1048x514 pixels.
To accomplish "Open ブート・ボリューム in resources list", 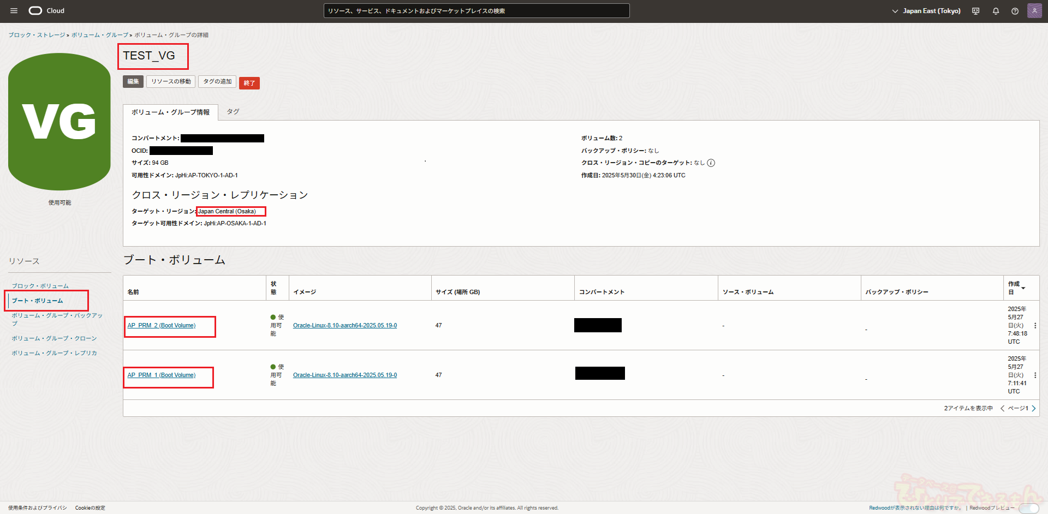I will 38,301.
